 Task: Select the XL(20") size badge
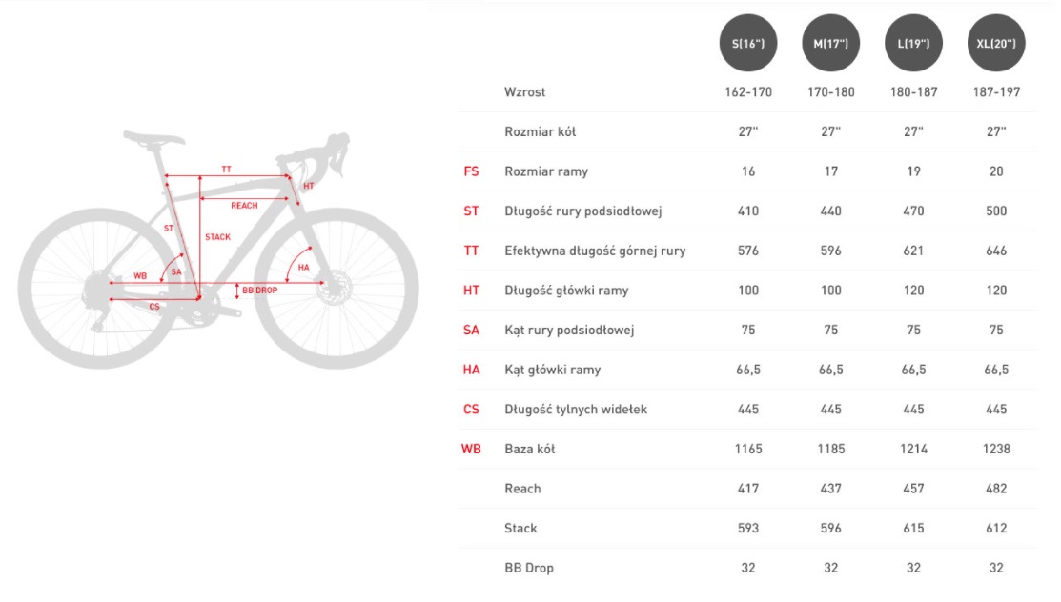coord(996,43)
